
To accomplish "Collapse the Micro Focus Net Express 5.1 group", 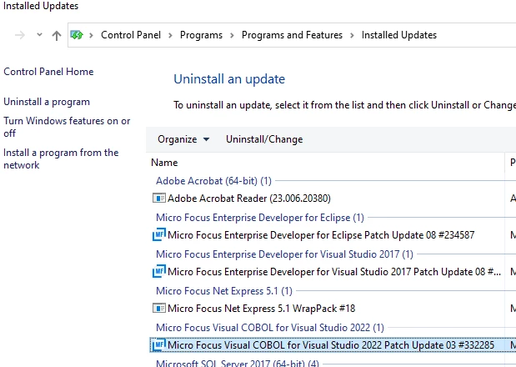I will pyautogui.click(x=224, y=291).
